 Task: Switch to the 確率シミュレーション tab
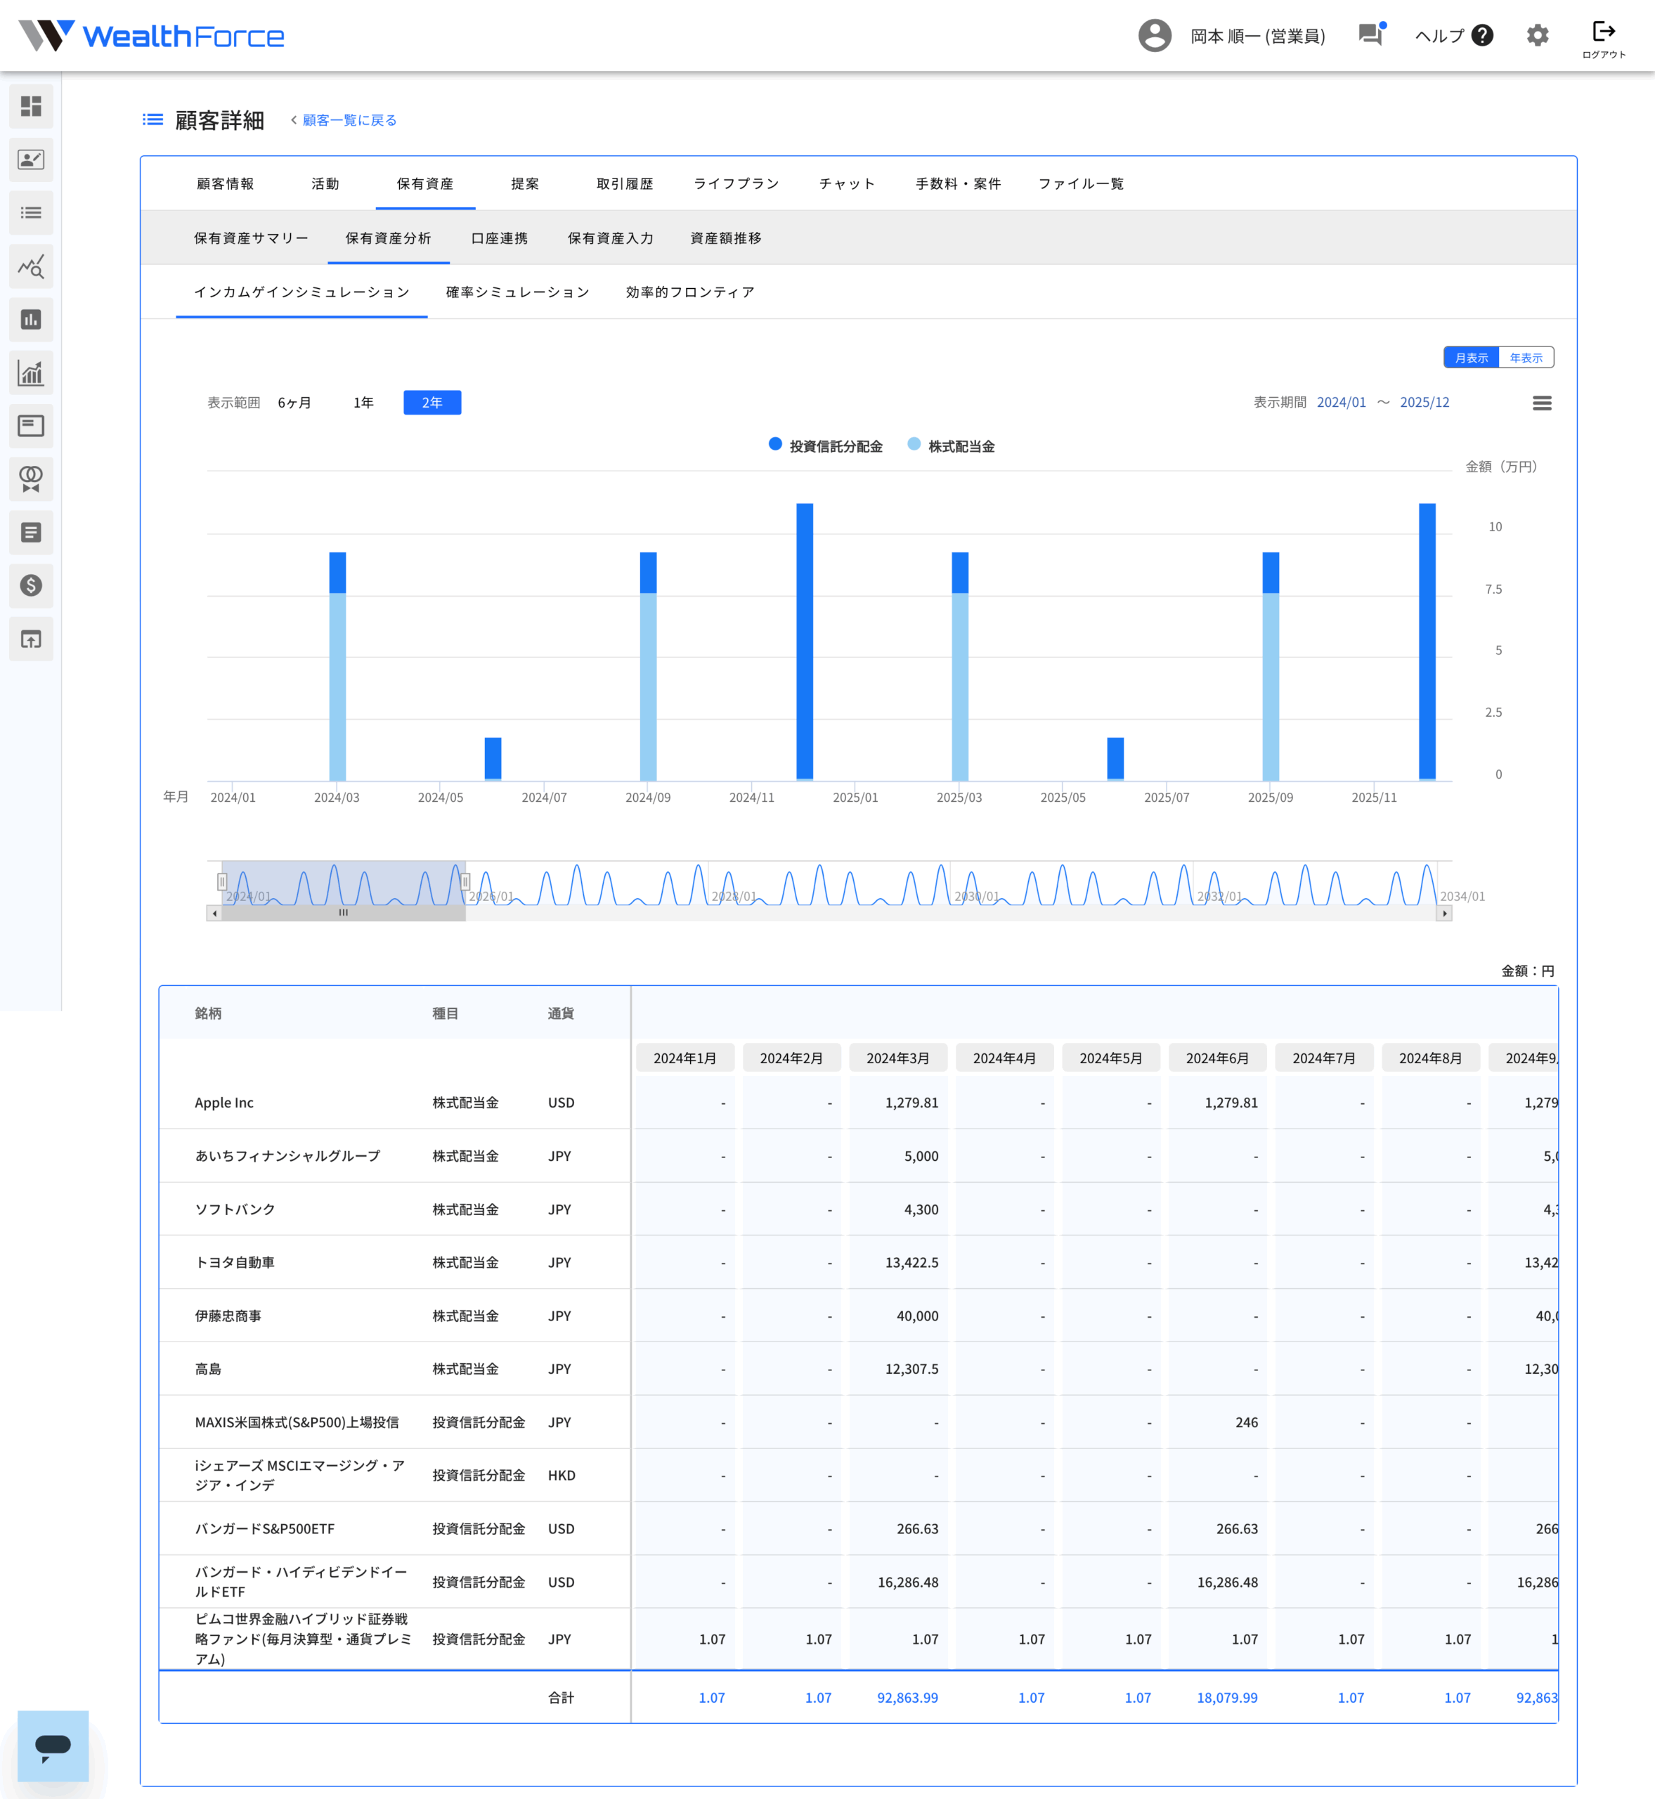518,293
